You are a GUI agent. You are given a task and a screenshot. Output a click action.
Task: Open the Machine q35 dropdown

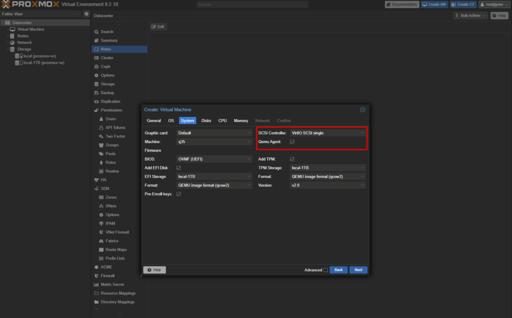coord(214,141)
